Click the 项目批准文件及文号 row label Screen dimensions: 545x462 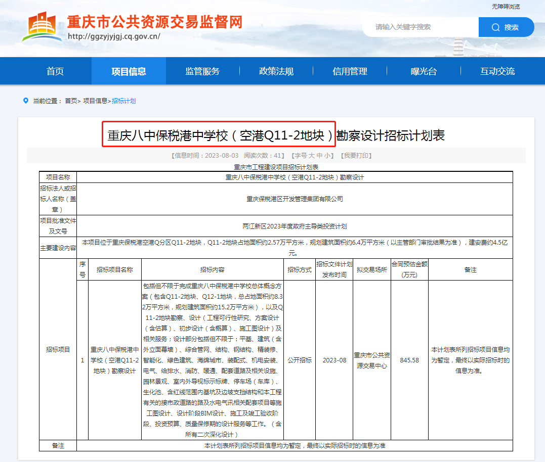pyautogui.click(x=58, y=226)
